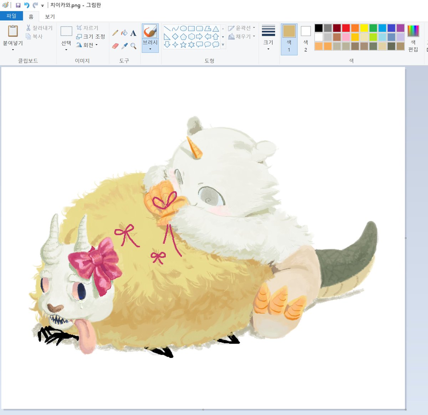The height and width of the screenshot is (415, 428).
Task: Open the Quick Access Toolbar customize arrow
Action: 42,6
